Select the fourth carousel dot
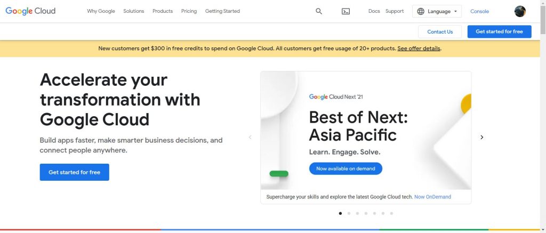Screen dimensions: 546x233 [366, 213]
